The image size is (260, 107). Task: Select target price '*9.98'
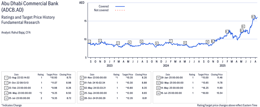click(55, 88)
